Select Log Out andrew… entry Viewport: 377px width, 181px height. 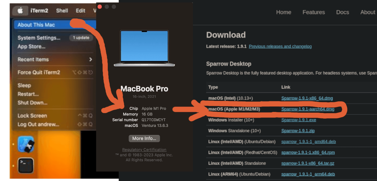[38, 124]
